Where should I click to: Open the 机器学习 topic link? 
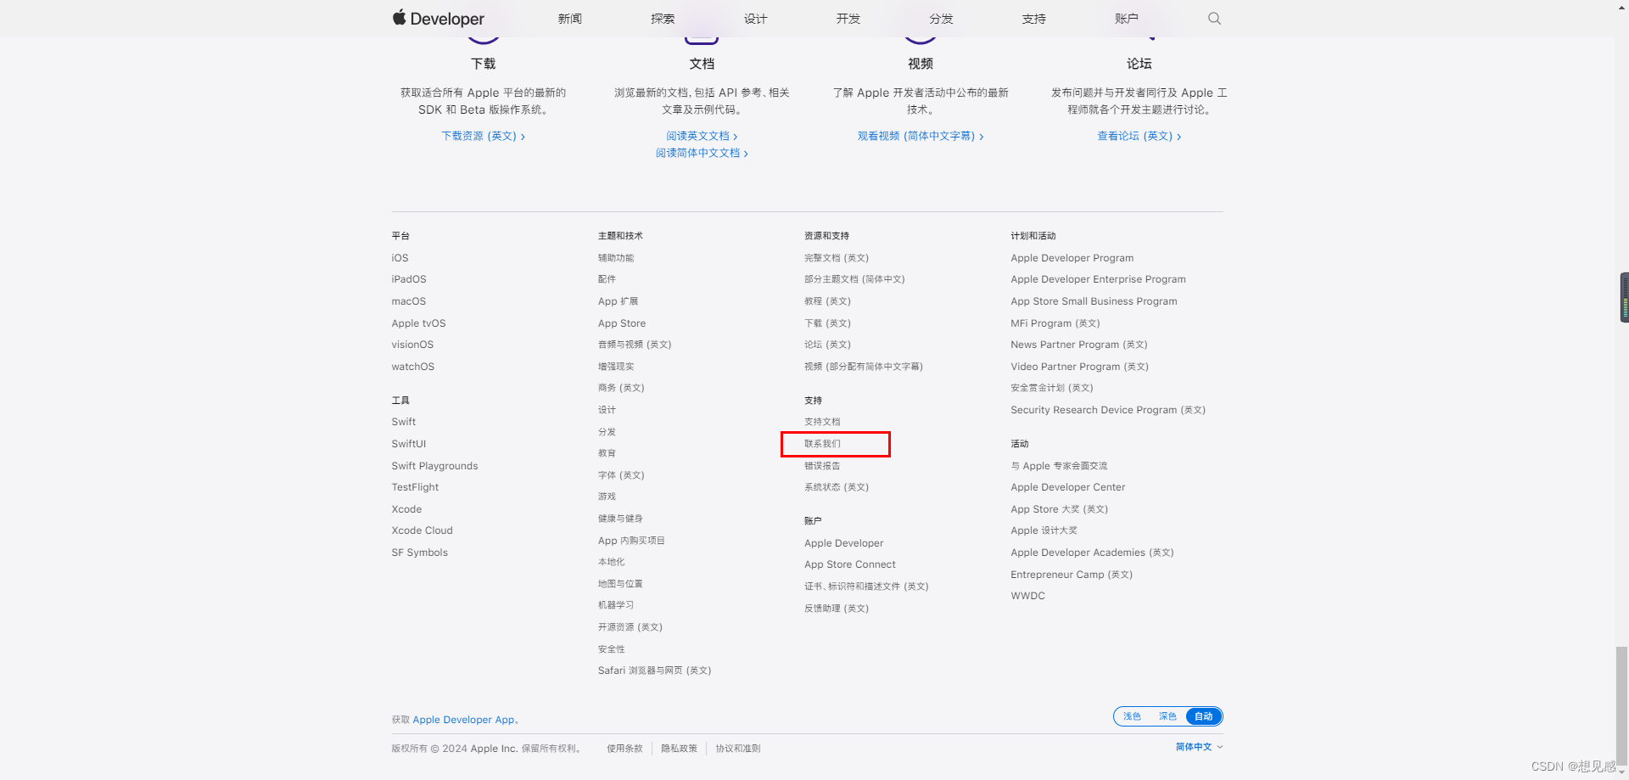(616, 605)
